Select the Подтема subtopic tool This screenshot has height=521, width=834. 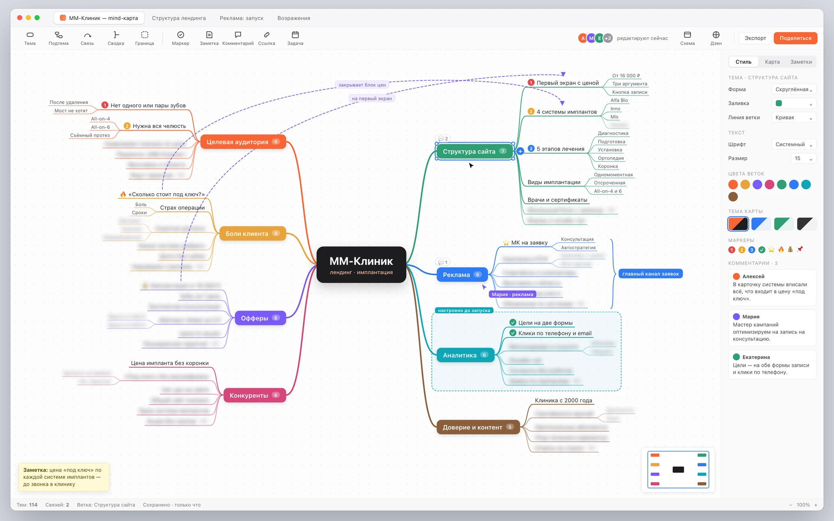[x=58, y=38]
